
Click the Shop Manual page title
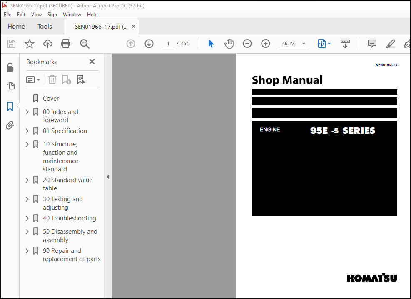[x=287, y=80]
